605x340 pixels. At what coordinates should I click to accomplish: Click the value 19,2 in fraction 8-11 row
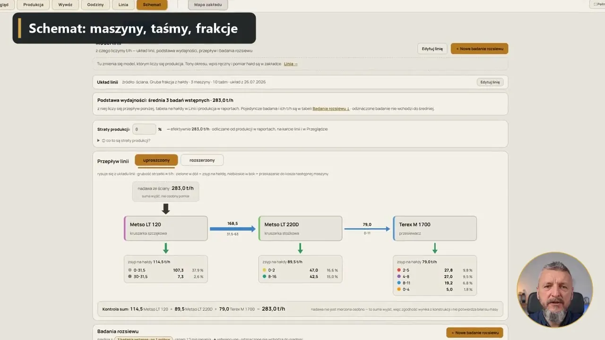448,283
